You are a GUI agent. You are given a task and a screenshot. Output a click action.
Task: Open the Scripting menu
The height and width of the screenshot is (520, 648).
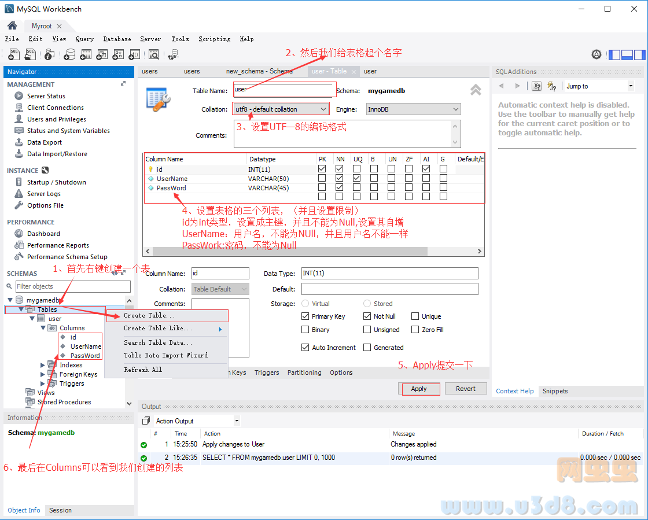coord(215,39)
